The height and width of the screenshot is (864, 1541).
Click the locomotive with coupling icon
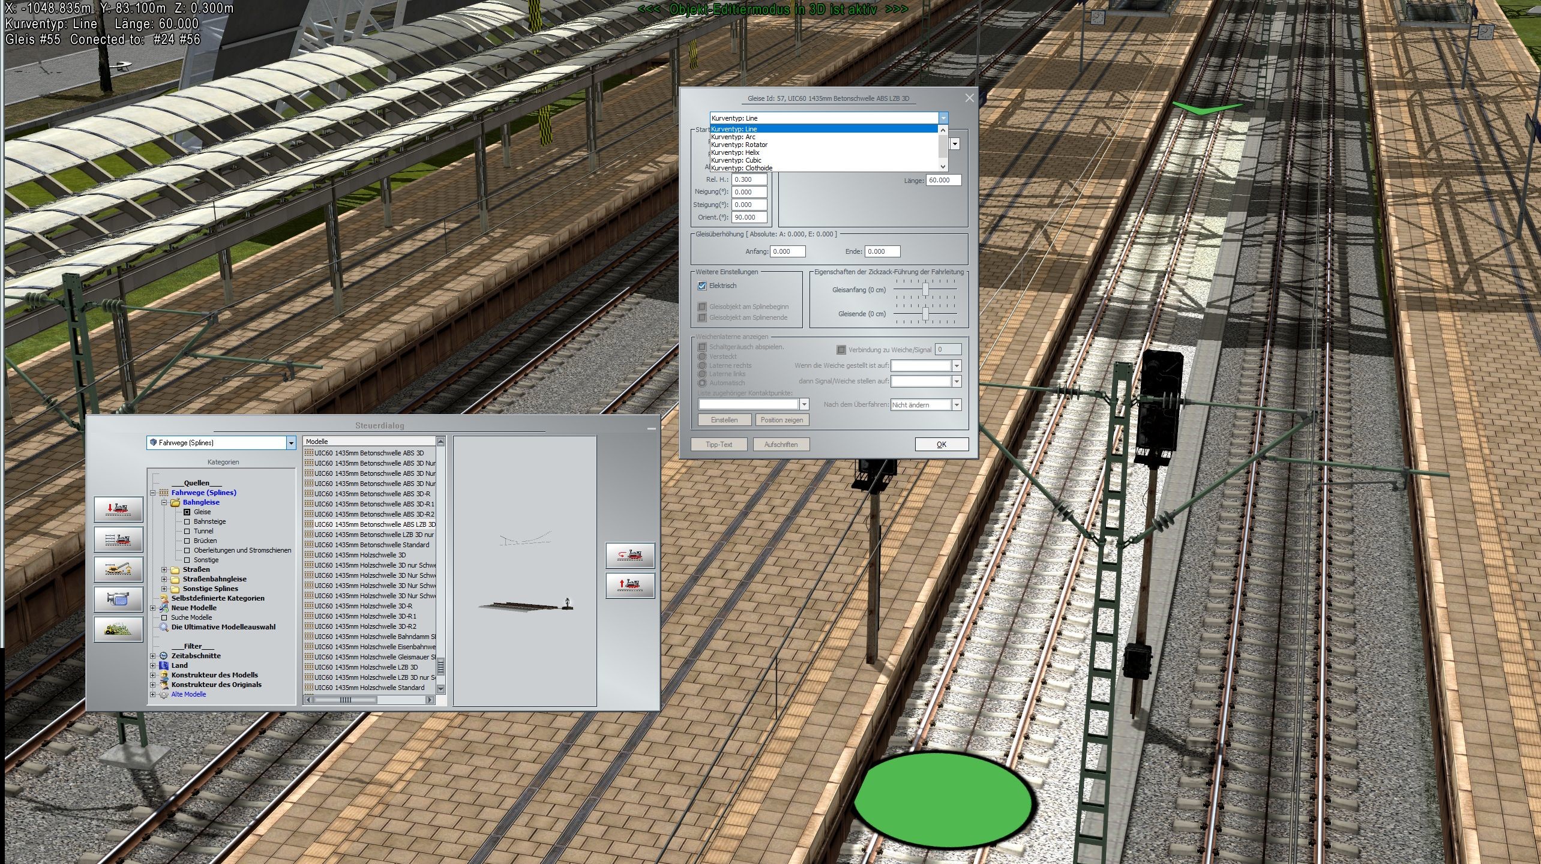(118, 539)
